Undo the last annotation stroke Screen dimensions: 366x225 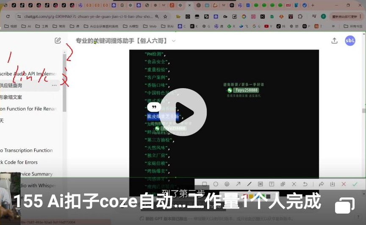tap(305, 184)
